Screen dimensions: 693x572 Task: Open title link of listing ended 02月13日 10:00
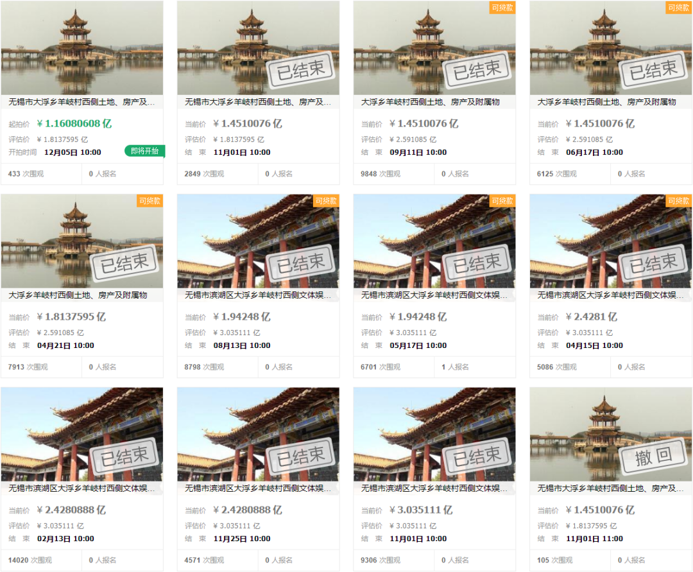pos(81,489)
